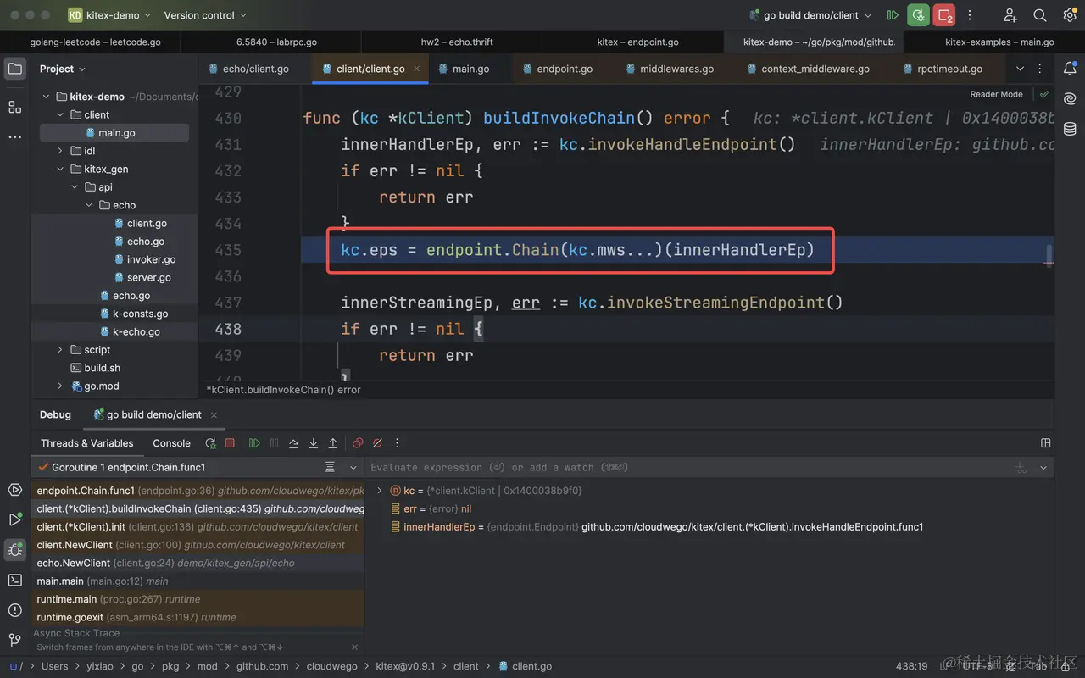Click the red Stop button in top toolbar
Viewport: 1085px width, 678px height.
coord(944,15)
